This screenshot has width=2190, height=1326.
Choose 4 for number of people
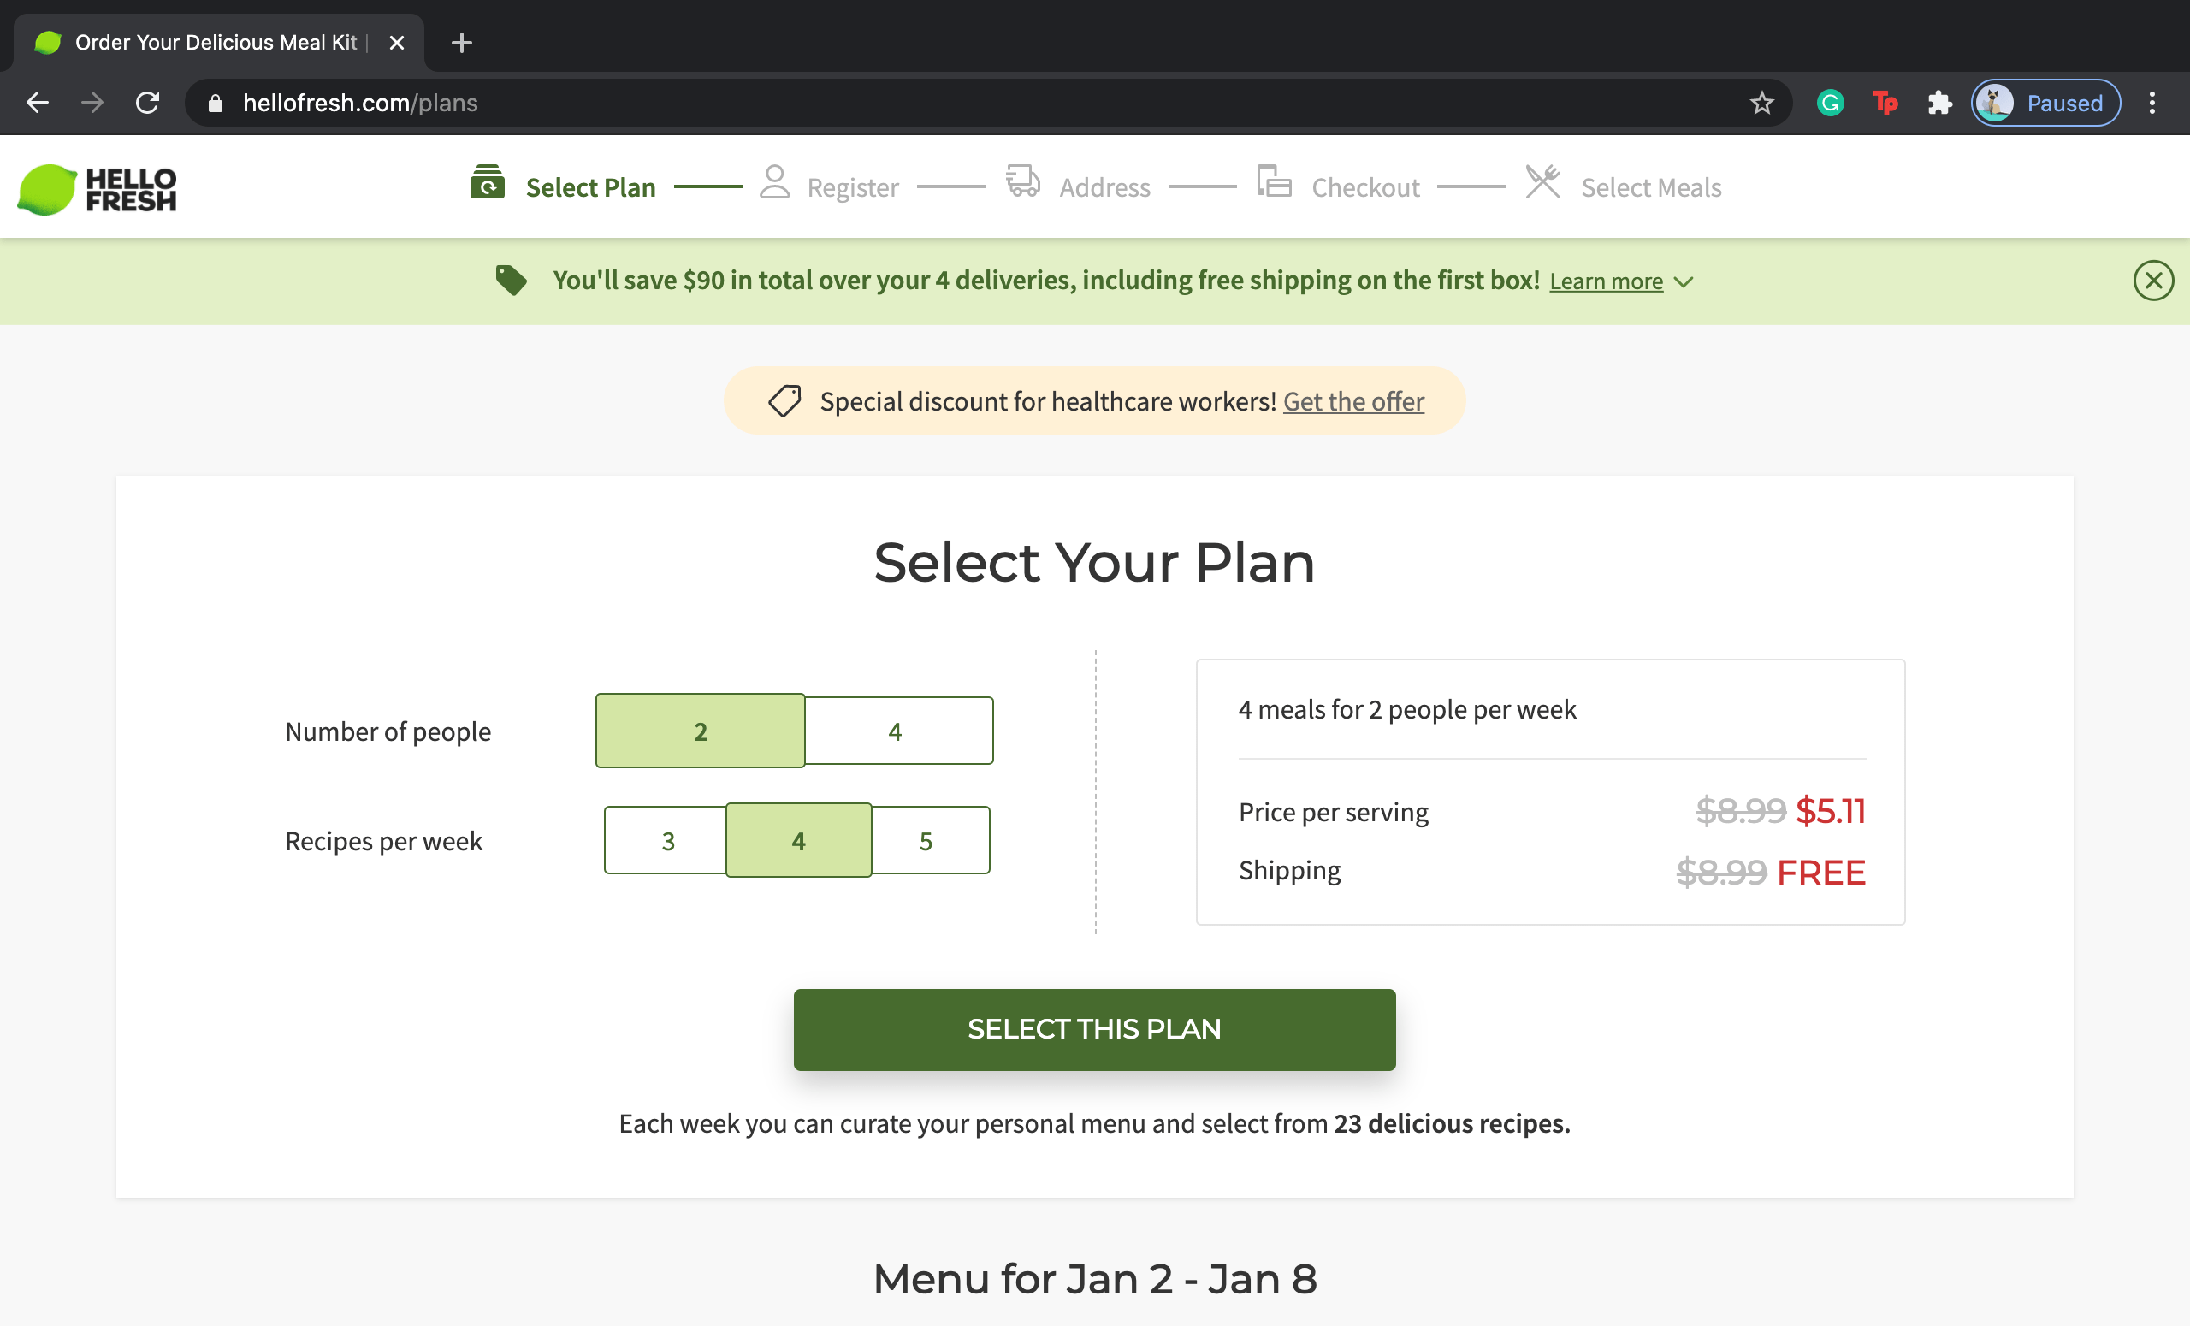tap(897, 731)
